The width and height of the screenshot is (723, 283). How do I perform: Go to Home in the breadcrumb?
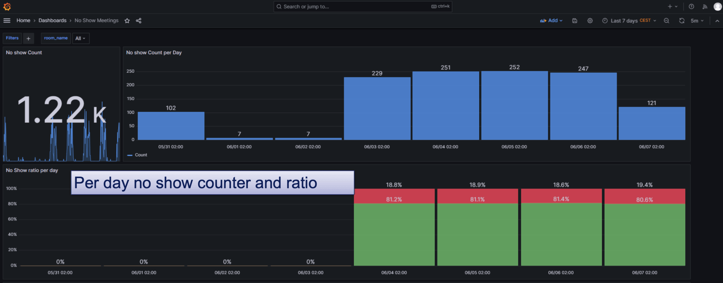[23, 21]
